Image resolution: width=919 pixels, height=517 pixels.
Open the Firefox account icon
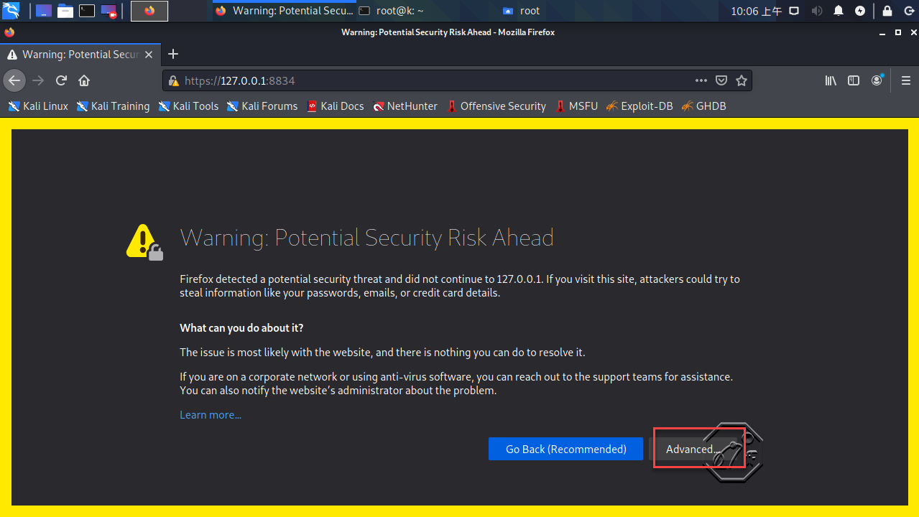[x=877, y=80]
